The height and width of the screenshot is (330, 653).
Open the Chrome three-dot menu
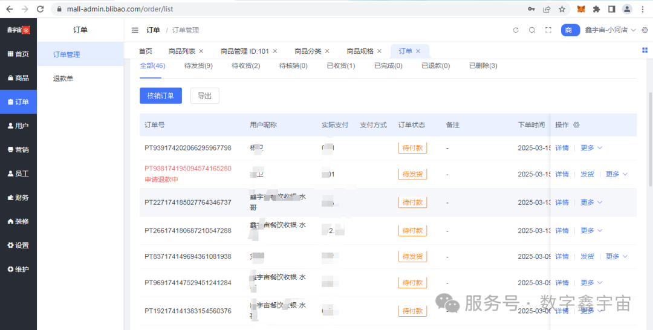click(642, 8)
